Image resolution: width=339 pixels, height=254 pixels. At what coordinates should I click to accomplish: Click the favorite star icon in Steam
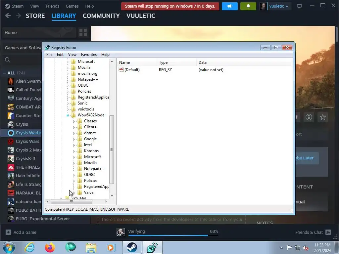(x=323, y=117)
